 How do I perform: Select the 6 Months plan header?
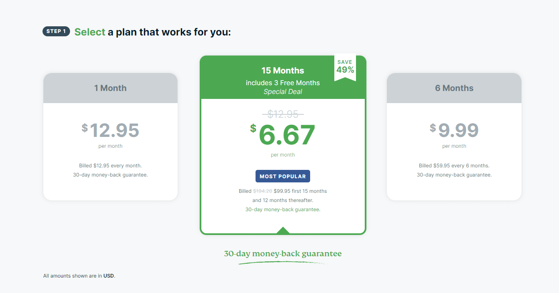pos(454,88)
